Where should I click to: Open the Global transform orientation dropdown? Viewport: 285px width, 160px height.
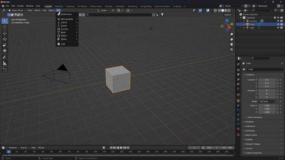[x=104, y=11]
